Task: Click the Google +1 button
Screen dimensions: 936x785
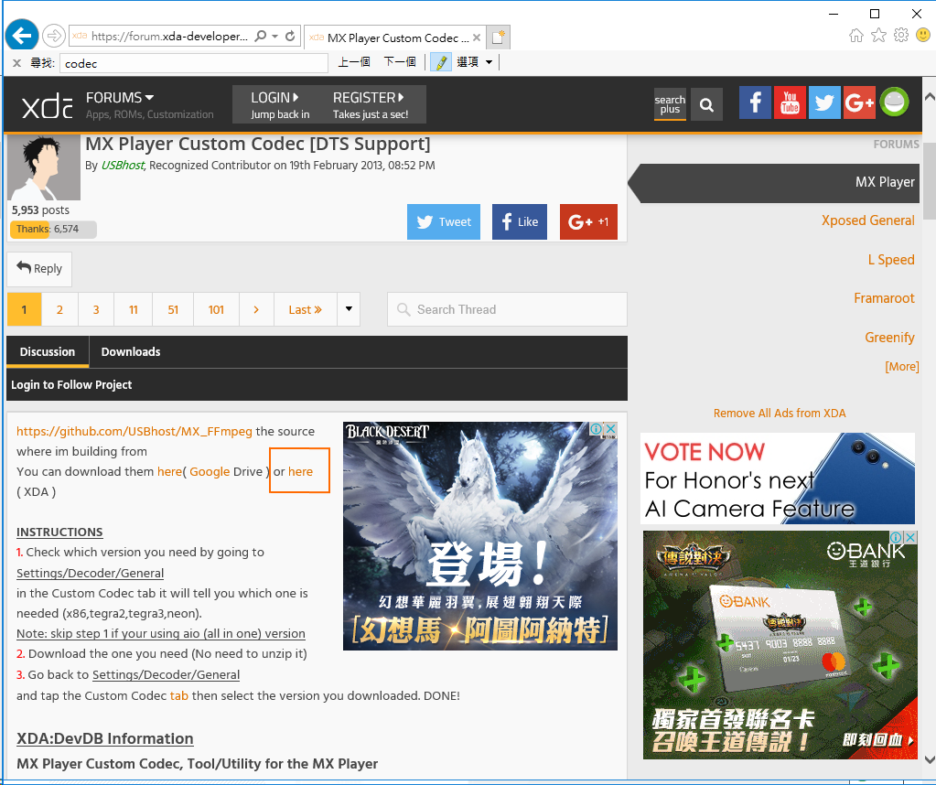Action: 588,221
